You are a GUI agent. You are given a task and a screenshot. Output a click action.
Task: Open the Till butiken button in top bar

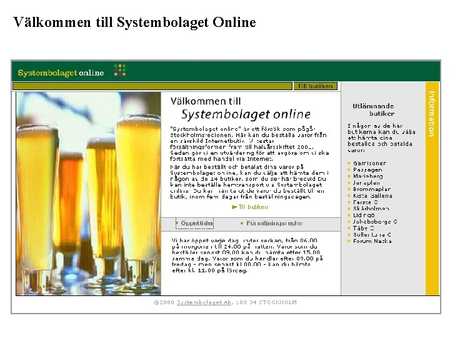pyautogui.click(x=315, y=86)
